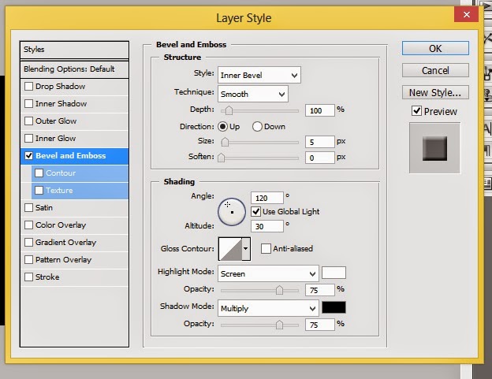The image size is (492, 379).
Task: Confirm with the OK button
Action: pyautogui.click(x=435, y=48)
